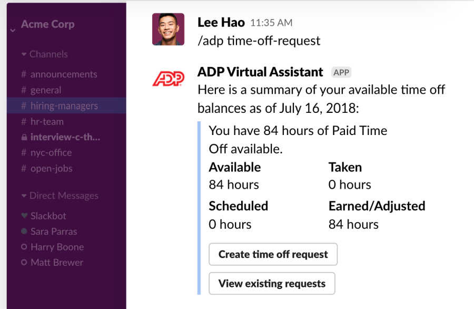Image resolution: width=474 pixels, height=309 pixels.
Task: Click '0 hours' under Taken
Action: tap(350, 185)
